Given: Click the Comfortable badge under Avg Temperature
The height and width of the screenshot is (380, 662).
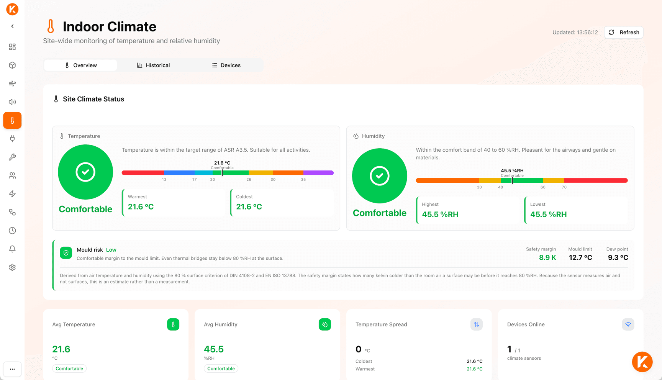Looking at the screenshot, I should pyautogui.click(x=69, y=369).
